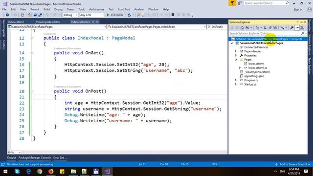Click Collapse All icon in Solution Explorer
The height and width of the screenshot is (176, 313).
[270, 28]
